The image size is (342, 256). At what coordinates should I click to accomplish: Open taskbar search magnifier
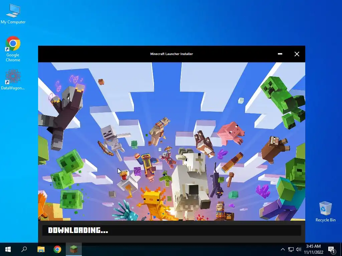click(24, 249)
